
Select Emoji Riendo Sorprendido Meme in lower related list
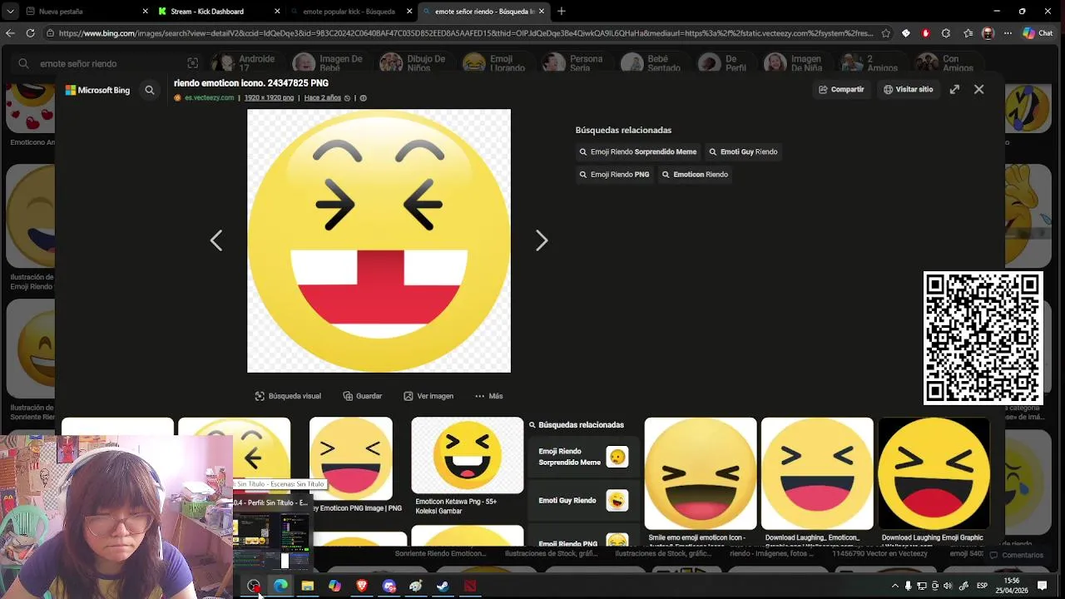click(x=583, y=457)
